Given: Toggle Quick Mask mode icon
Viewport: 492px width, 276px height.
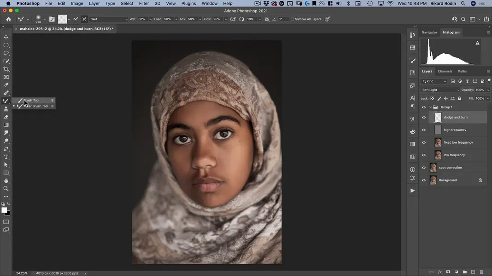Looking at the screenshot, I should (6, 222).
